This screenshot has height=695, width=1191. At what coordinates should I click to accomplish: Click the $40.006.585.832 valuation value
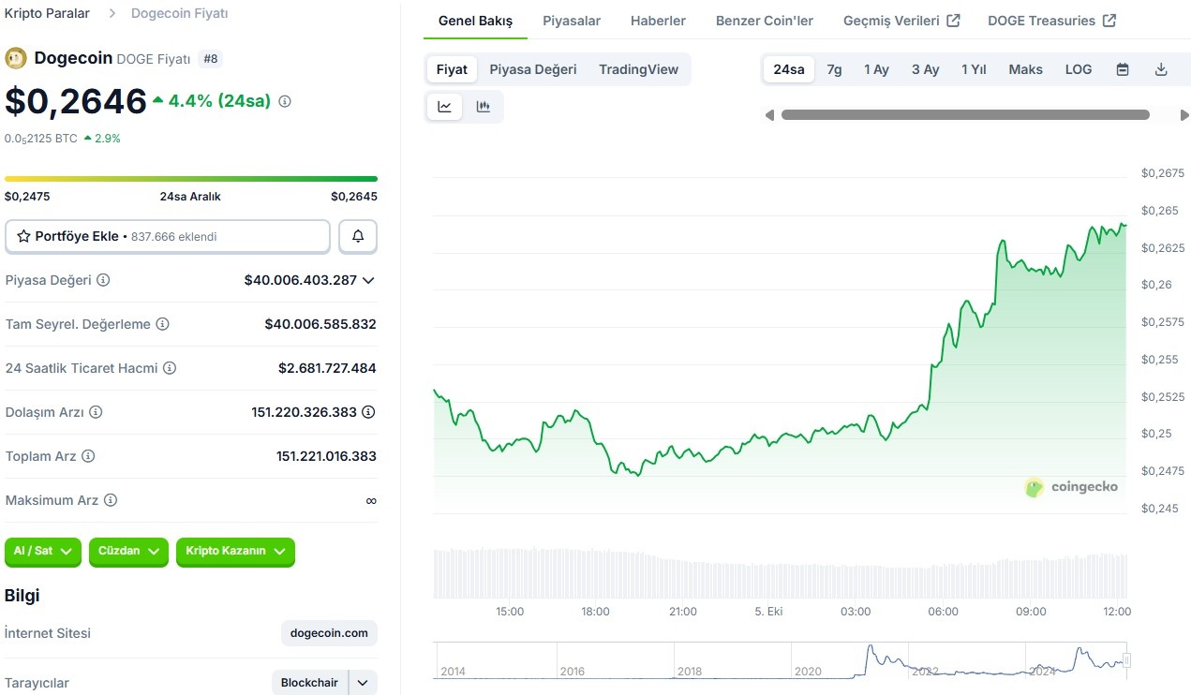click(320, 324)
